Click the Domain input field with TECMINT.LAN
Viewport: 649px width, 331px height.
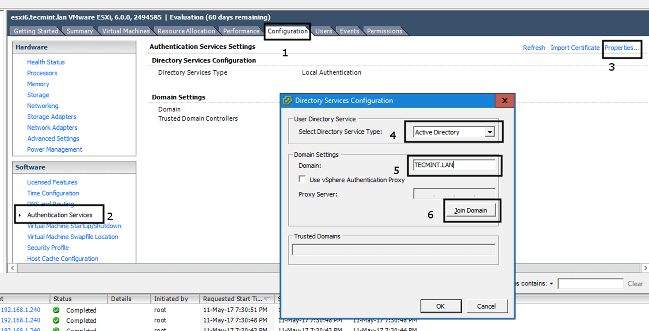point(454,165)
